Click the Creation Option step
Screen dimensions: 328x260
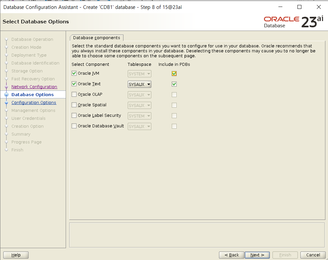tap(28, 126)
